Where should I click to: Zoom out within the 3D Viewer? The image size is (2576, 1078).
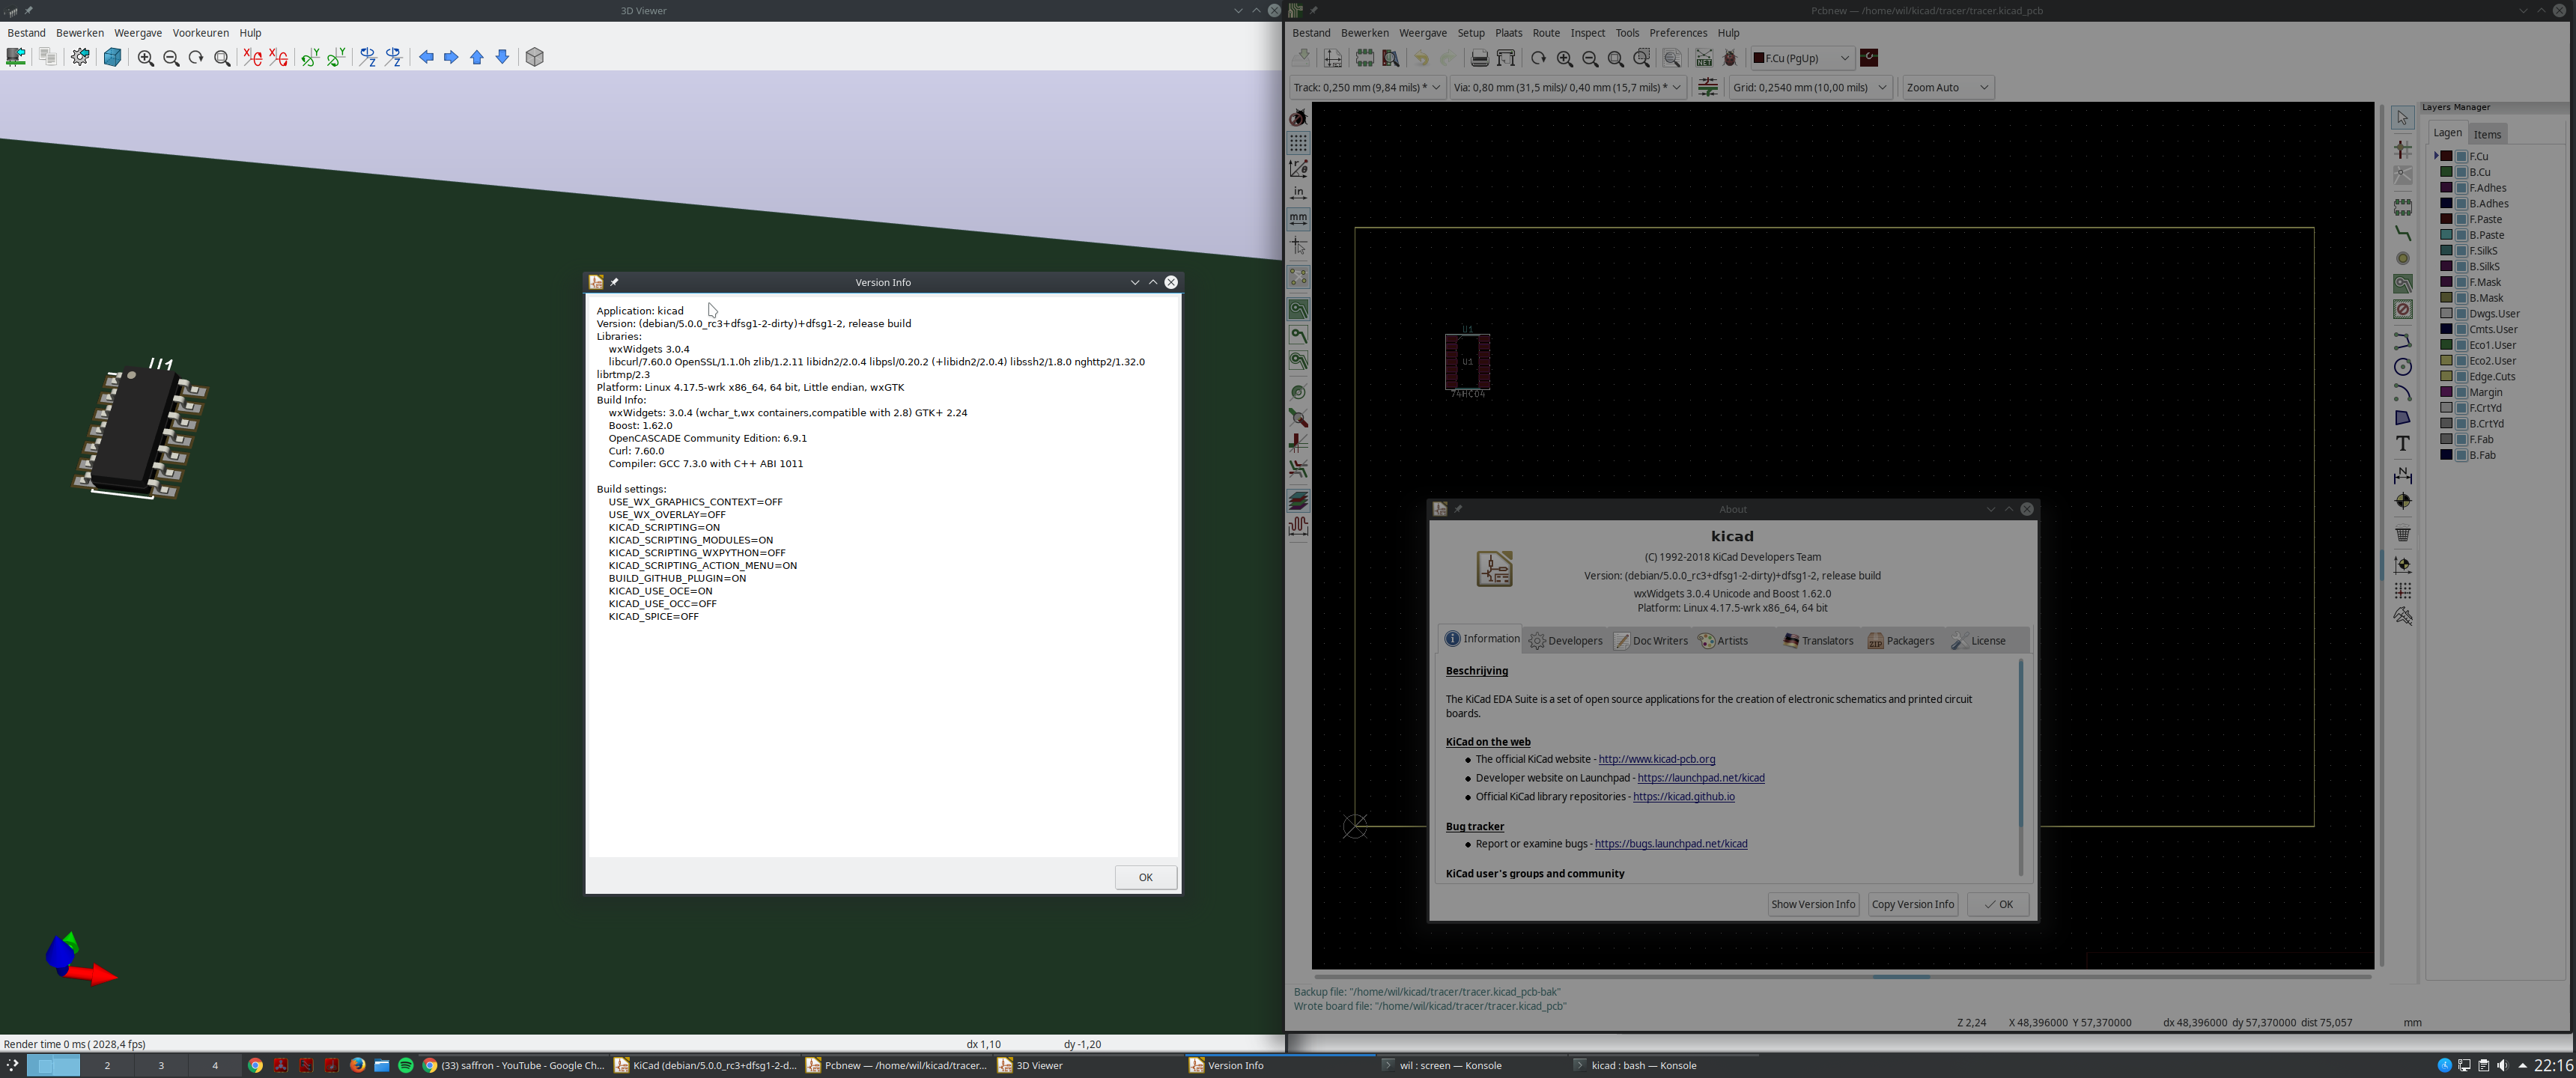tap(171, 58)
